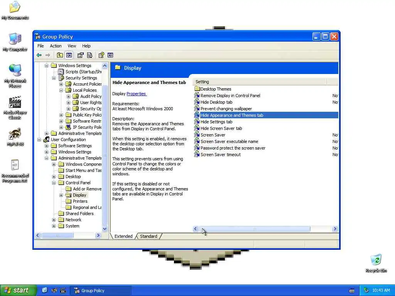The width and height of the screenshot is (395, 296).
Task: Click the Setting column header
Action: click(x=260, y=82)
